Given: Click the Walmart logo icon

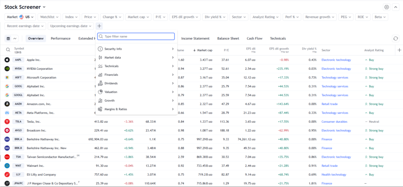Looking at the screenshot, I should pyautogui.click(x=7, y=165).
